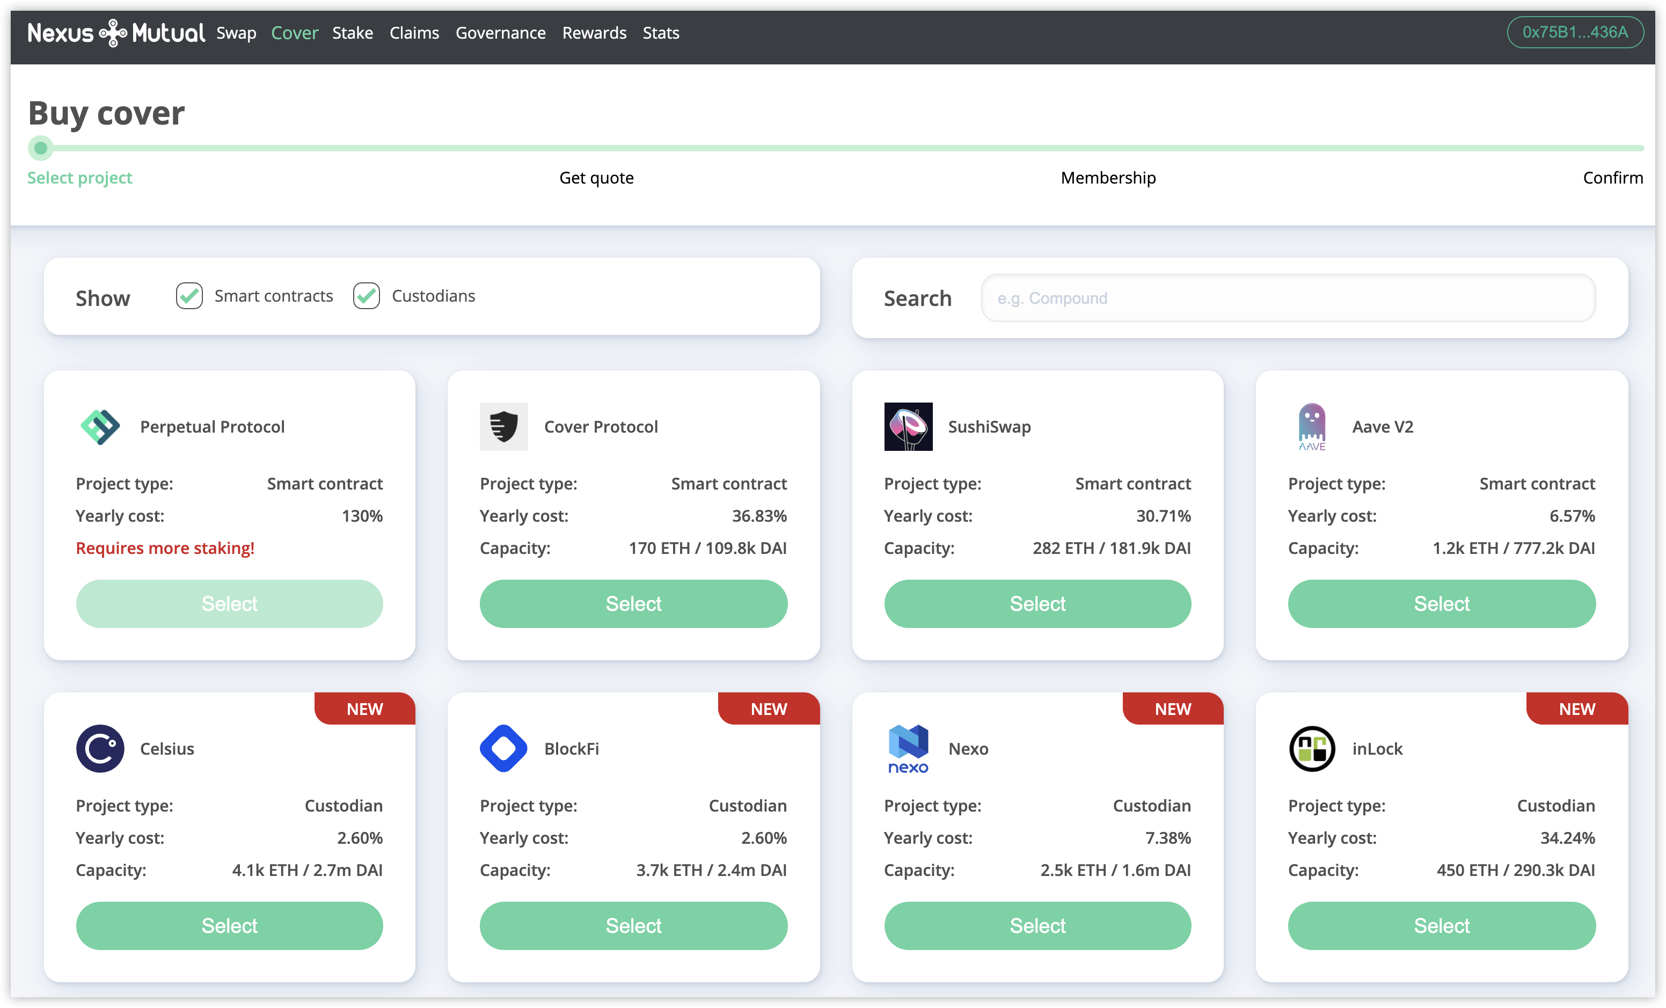Click the SushiSwap card title
The height and width of the screenshot is (1008, 1666).
989,427
